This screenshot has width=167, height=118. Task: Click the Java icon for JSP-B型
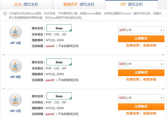[x=15, y=66]
